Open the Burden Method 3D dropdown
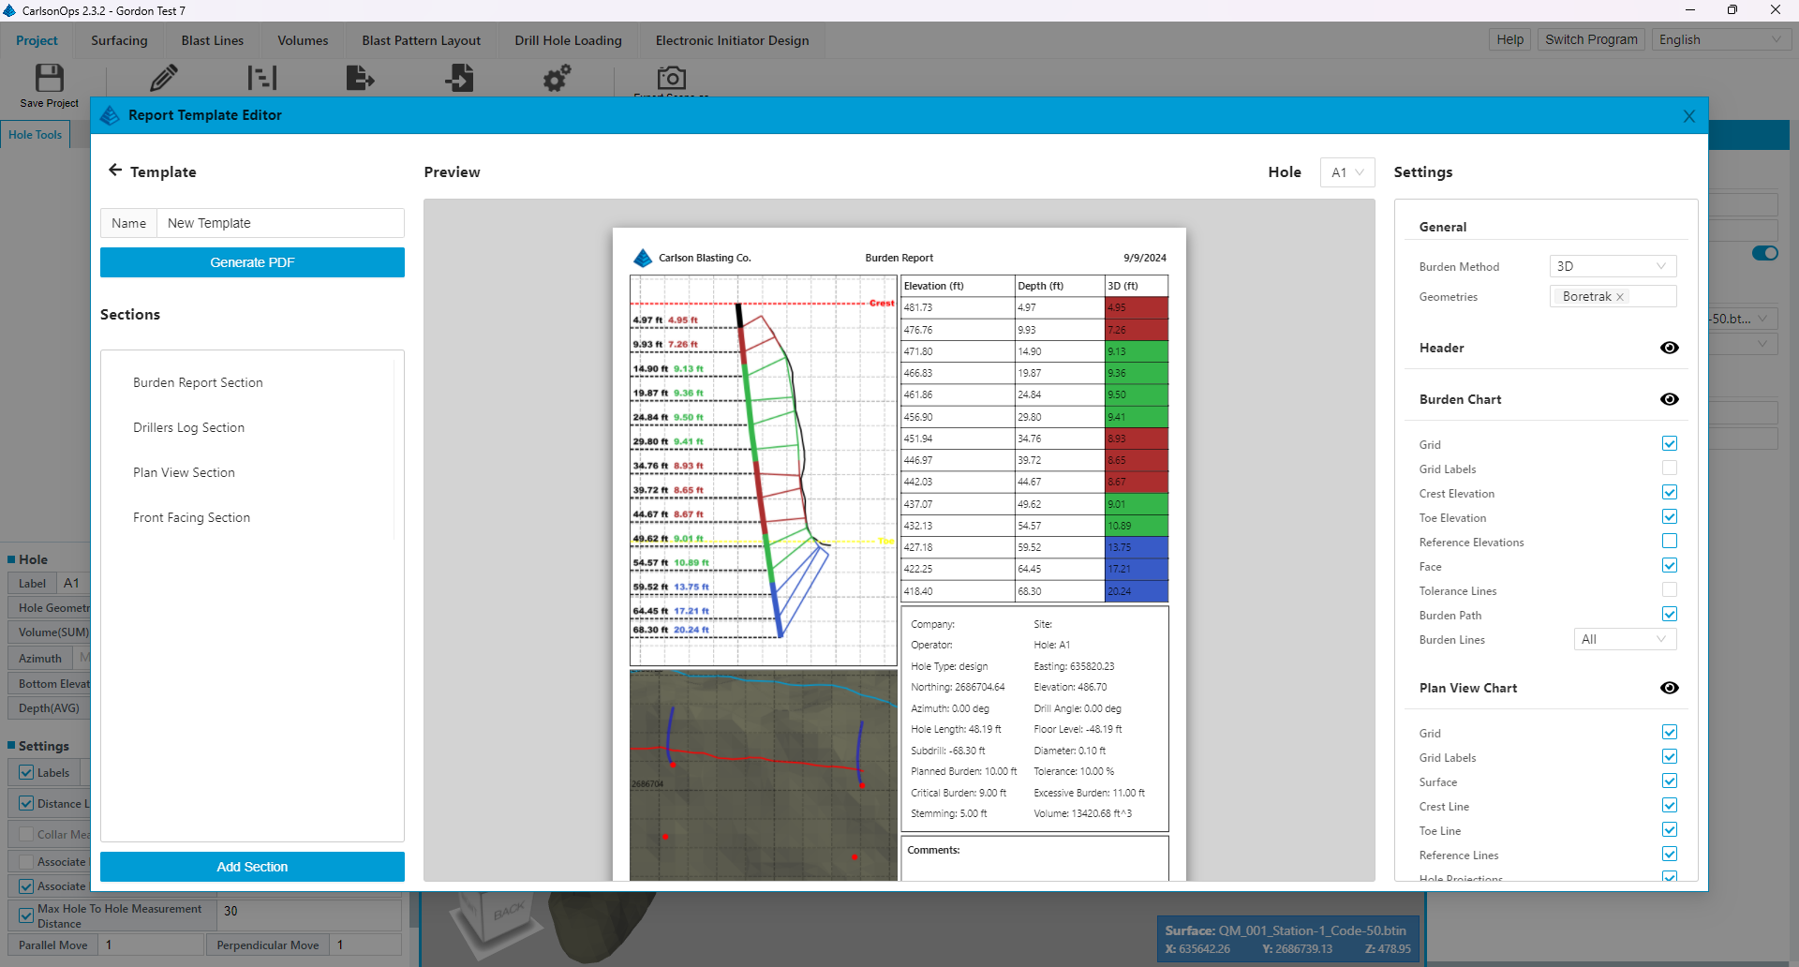 (x=1612, y=267)
